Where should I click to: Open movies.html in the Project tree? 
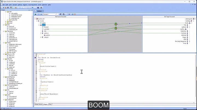point(12,33)
